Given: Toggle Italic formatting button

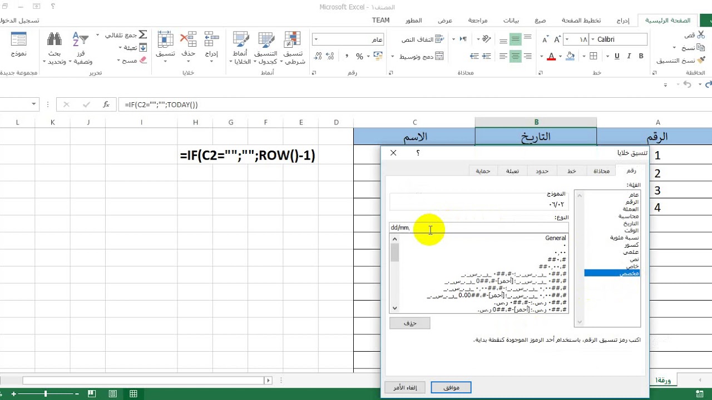Looking at the screenshot, I should point(629,56).
